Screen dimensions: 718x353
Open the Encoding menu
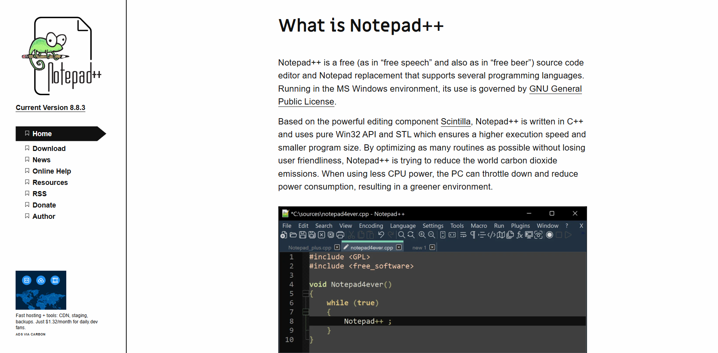point(371,226)
